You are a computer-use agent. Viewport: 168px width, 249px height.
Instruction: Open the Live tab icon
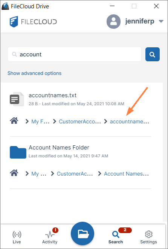[x=17, y=237]
